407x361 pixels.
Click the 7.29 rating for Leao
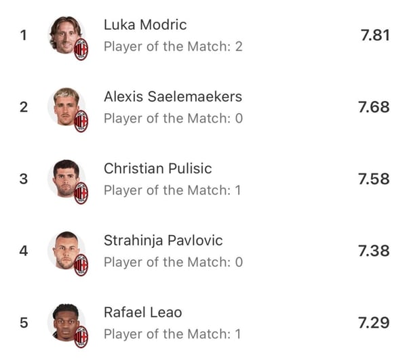[x=374, y=322]
